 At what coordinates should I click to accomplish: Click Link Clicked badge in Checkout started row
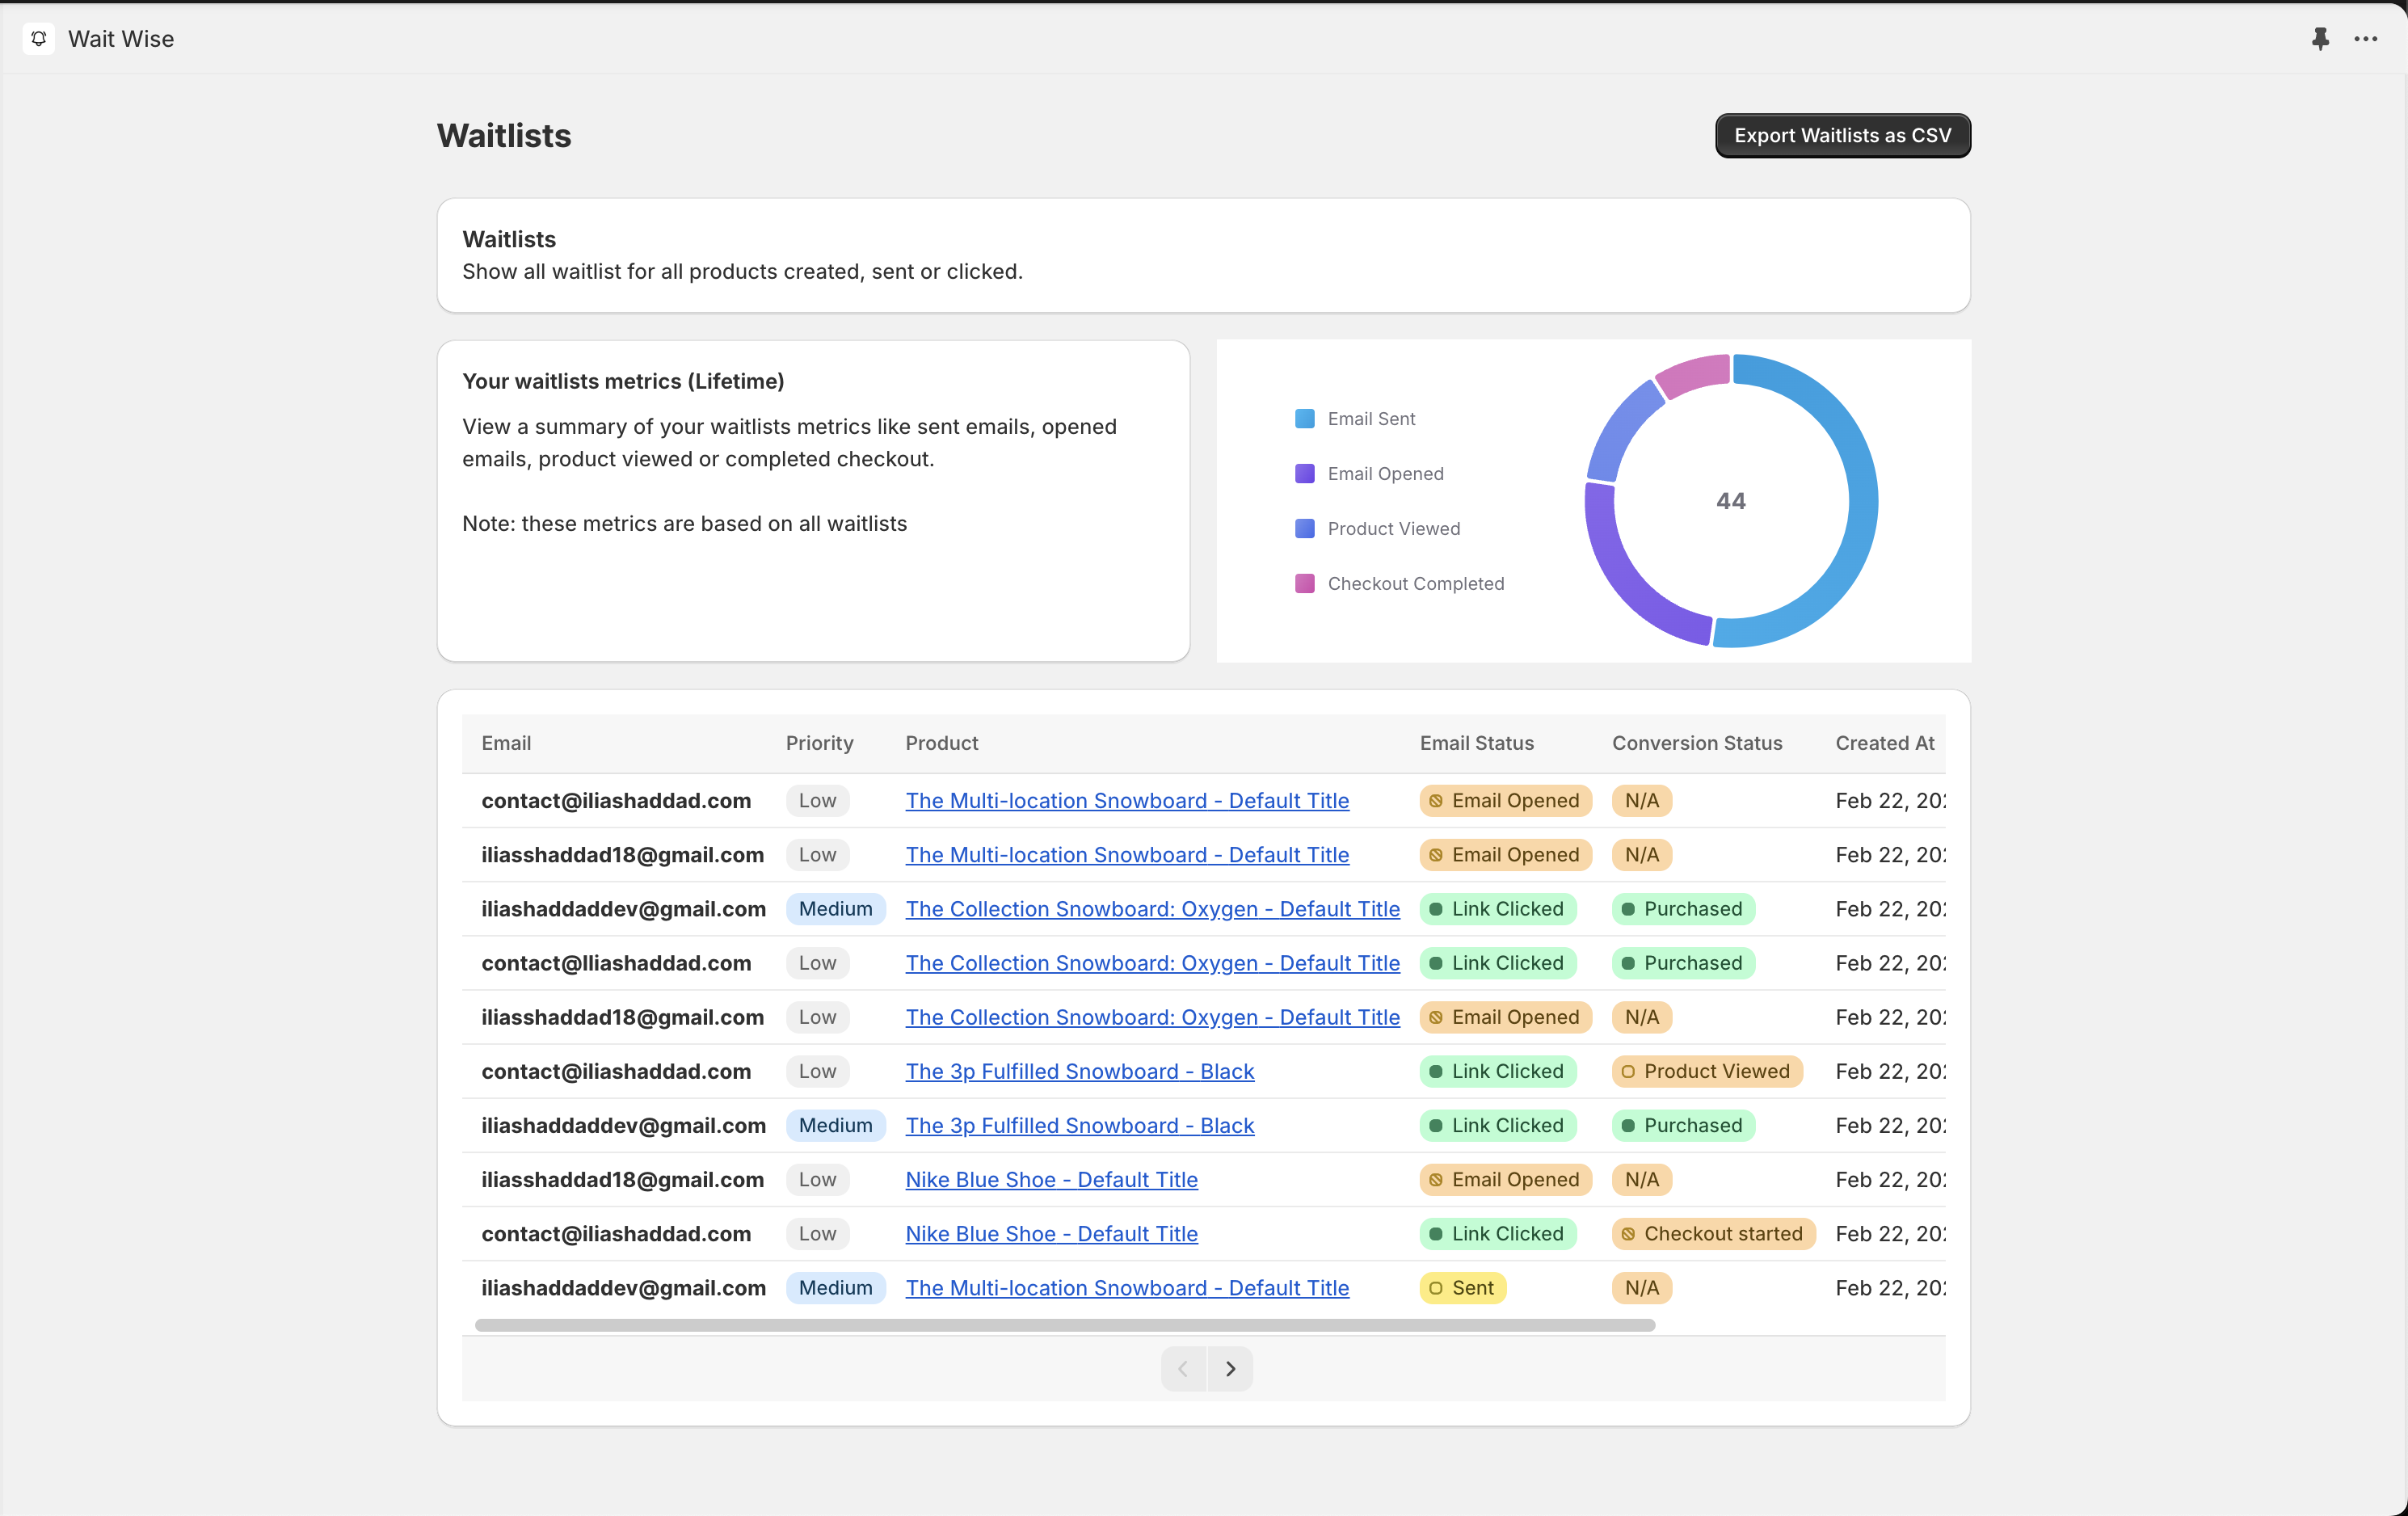[1497, 1233]
